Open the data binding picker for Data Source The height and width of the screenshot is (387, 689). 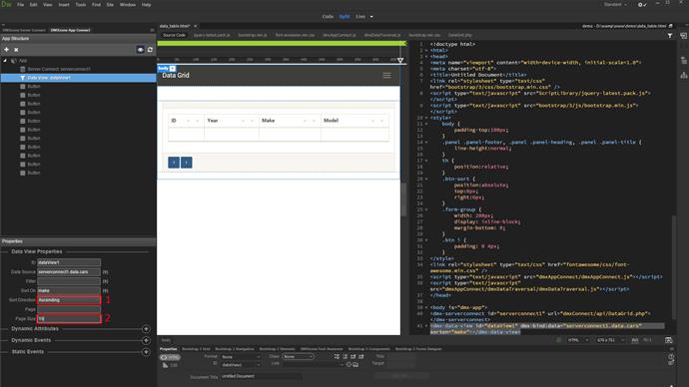(x=105, y=272)
